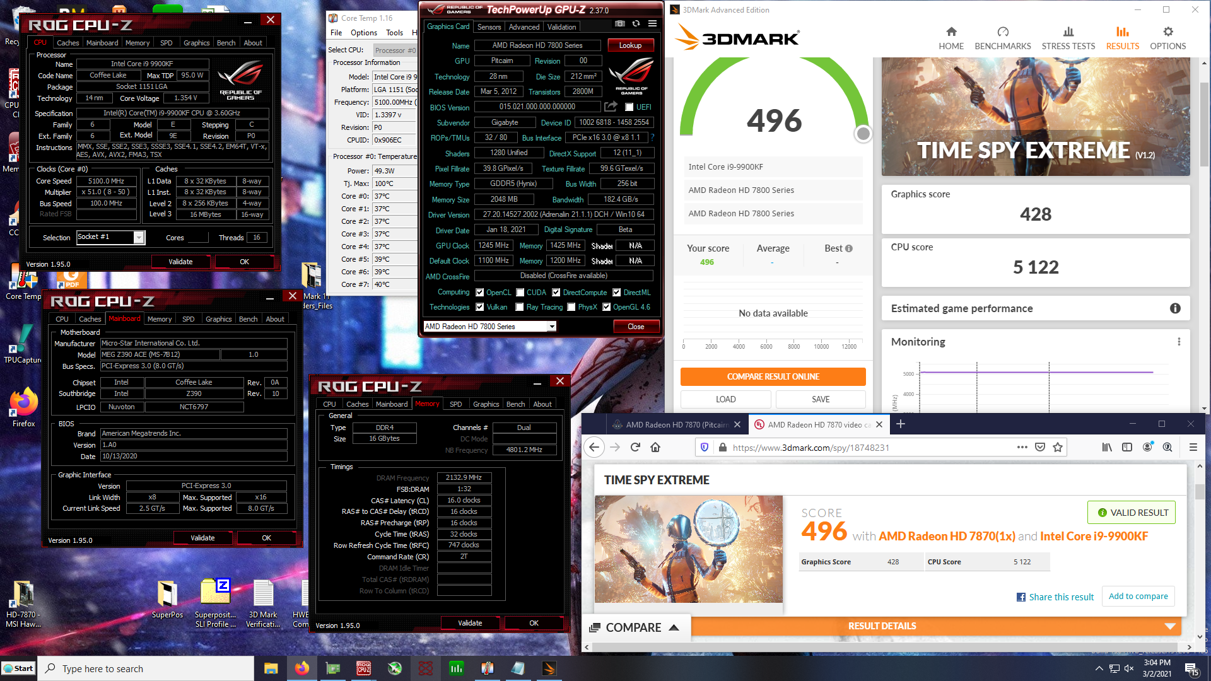Toggle the PhysX checkbox
1211x681 pixels.
point(571,307)
